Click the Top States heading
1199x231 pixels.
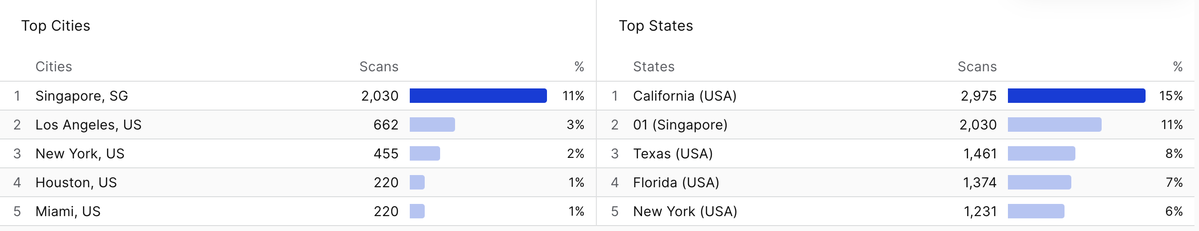pos(656,26)
